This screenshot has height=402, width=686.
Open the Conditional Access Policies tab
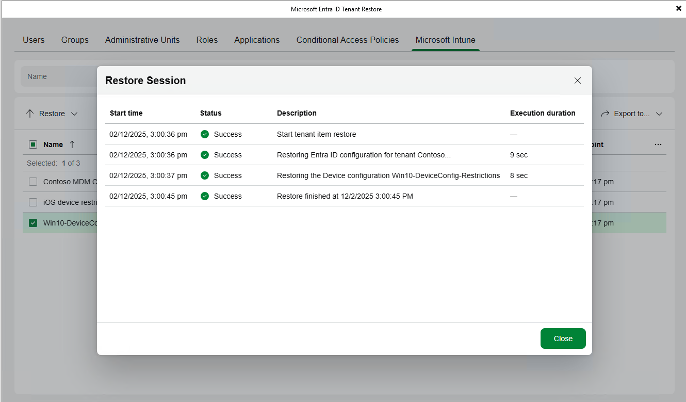347,40
